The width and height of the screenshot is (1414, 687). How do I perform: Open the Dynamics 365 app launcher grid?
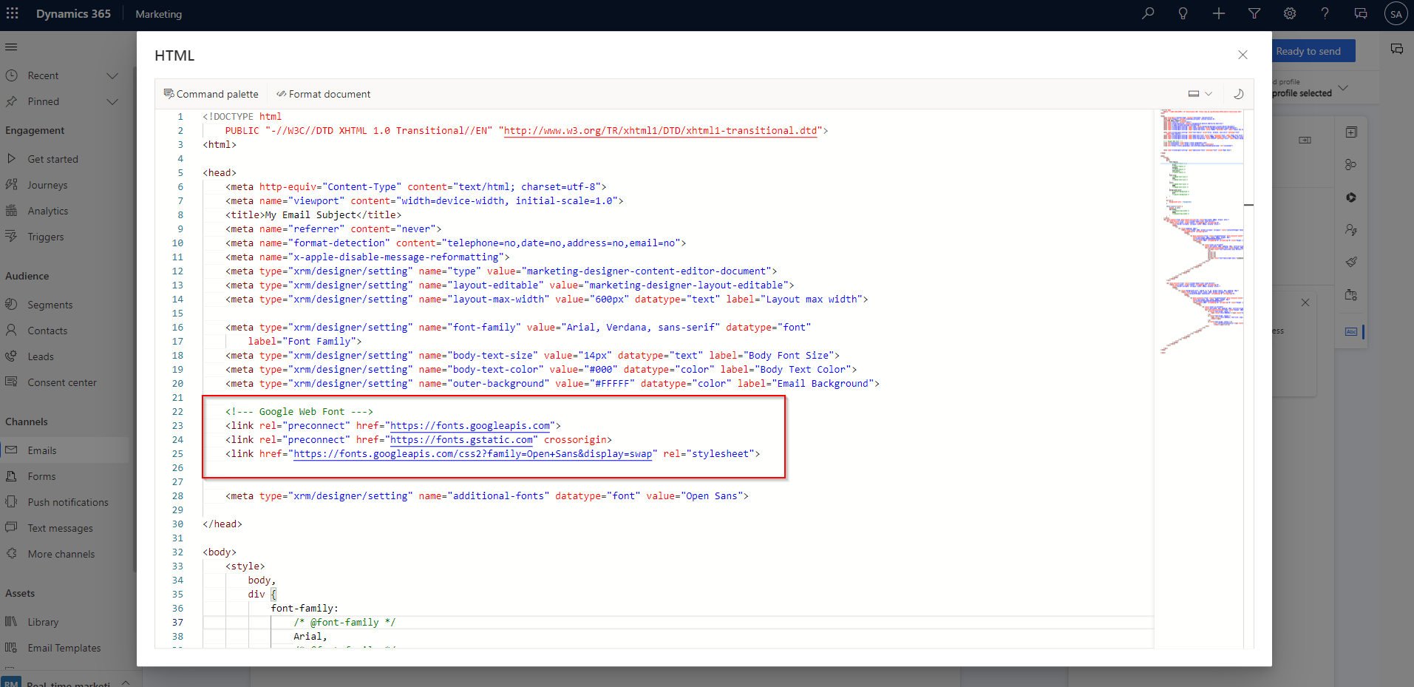[x=13, y=13]
